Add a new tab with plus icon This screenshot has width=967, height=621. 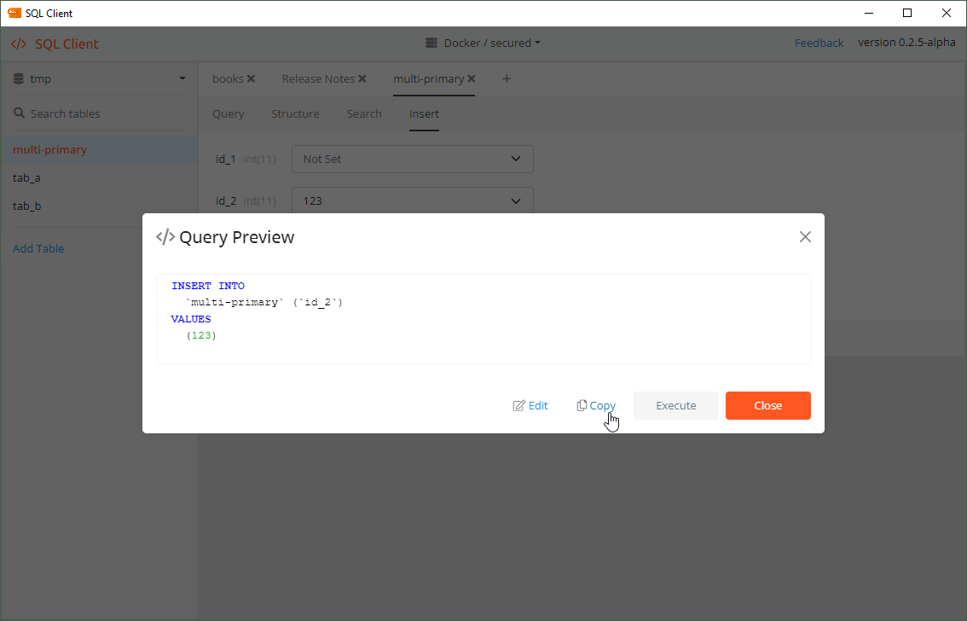[507, 78]
